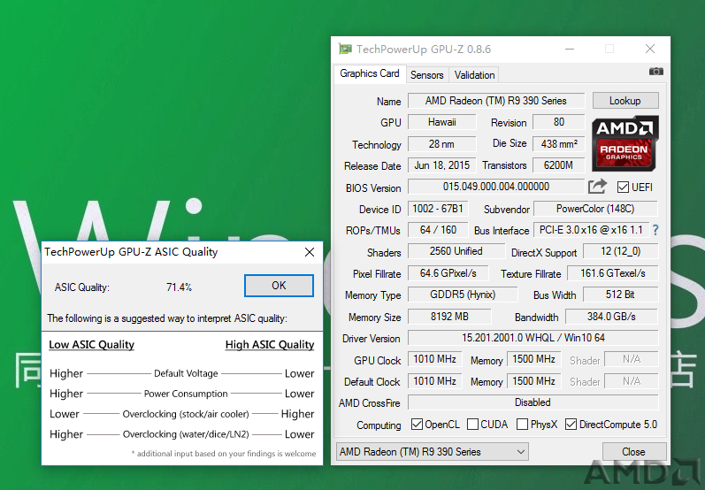Click the Bus Interface value PCI-E 3.0 x16
The width and height of the screenshot is (705, 490).
[591, 230]
